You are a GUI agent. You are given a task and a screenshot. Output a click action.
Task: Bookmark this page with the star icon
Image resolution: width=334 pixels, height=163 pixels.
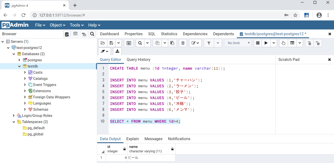[295, 15]
